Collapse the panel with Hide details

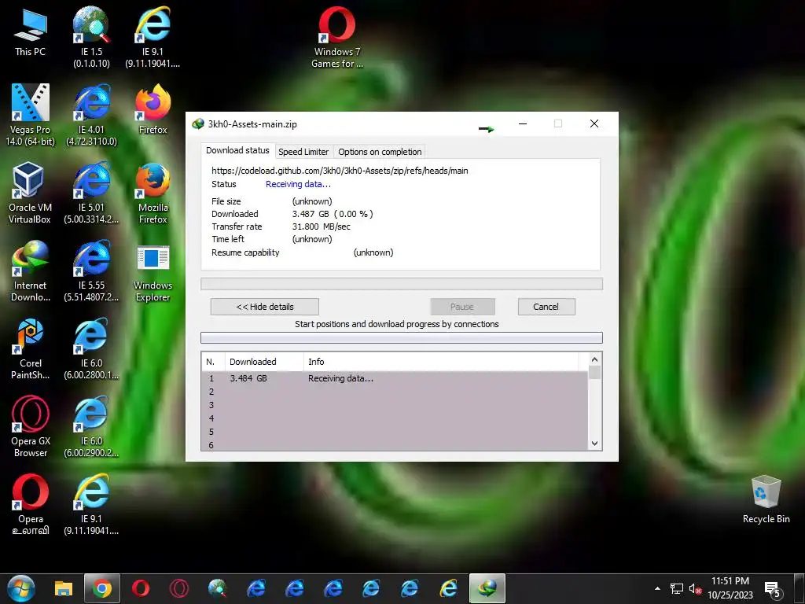pyautogui.click(x=264, y=307)
